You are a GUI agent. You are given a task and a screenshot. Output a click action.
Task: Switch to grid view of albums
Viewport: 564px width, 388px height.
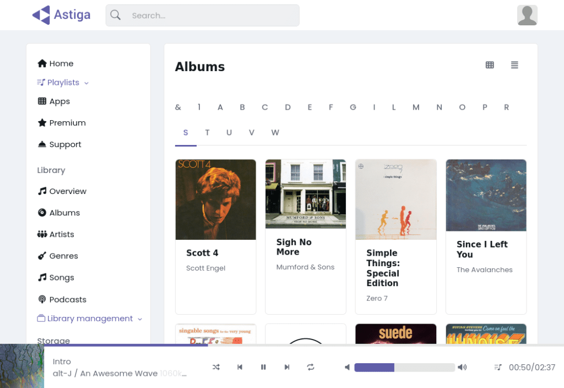click(x=490, y=65)
